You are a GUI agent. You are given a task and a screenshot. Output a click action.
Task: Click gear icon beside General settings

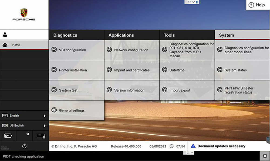coord(54,110)
